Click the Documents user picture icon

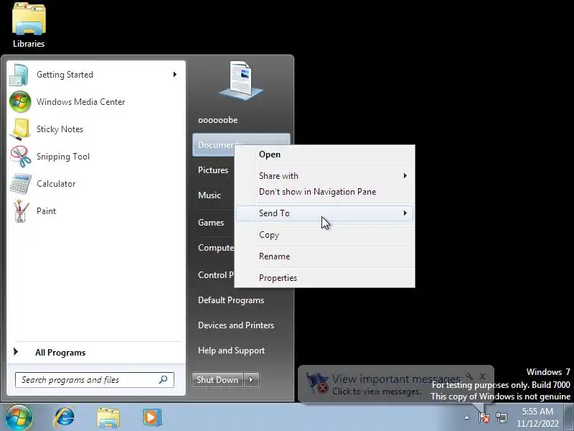pyautogui.click(x=241, y=81)
